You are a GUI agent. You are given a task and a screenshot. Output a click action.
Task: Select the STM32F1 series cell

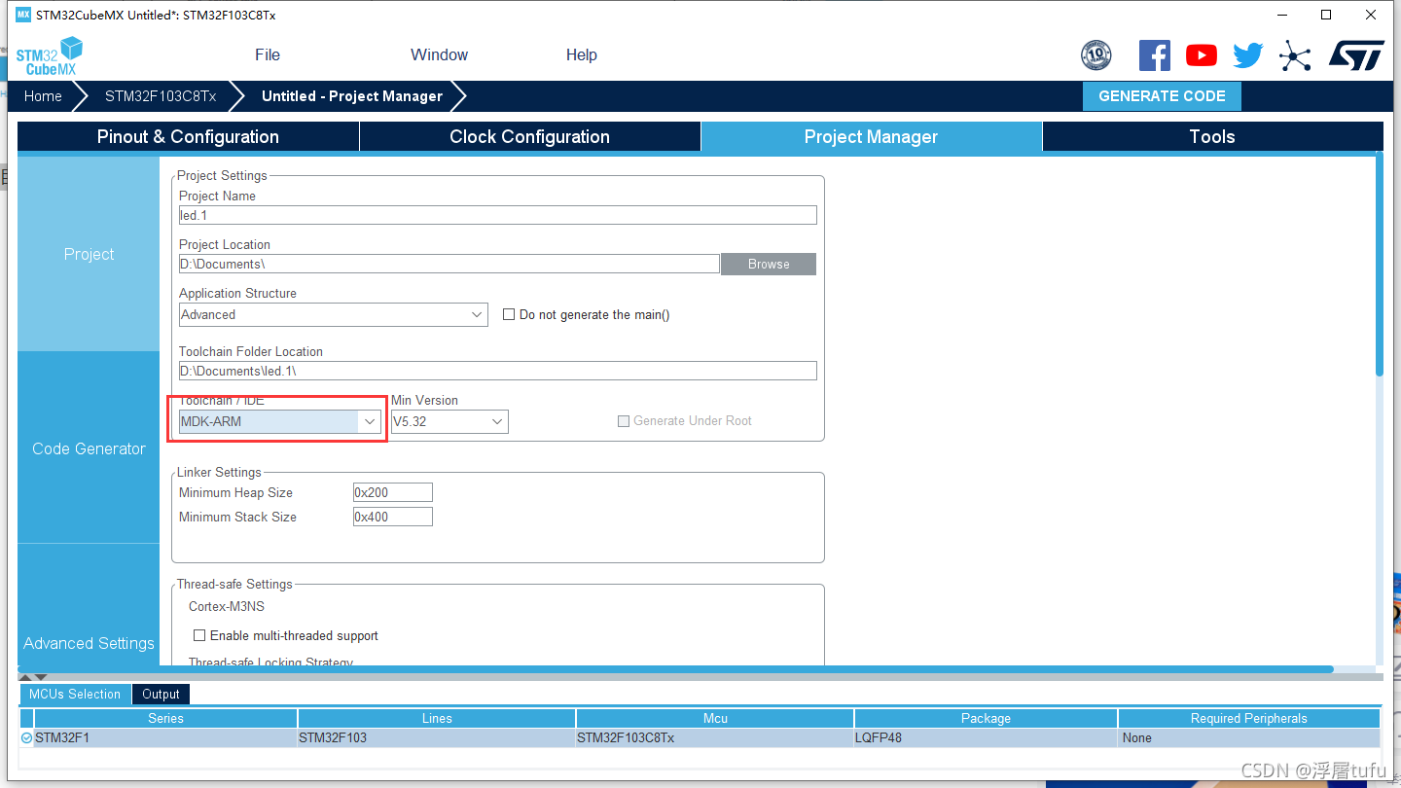click(x=165, y=737)
